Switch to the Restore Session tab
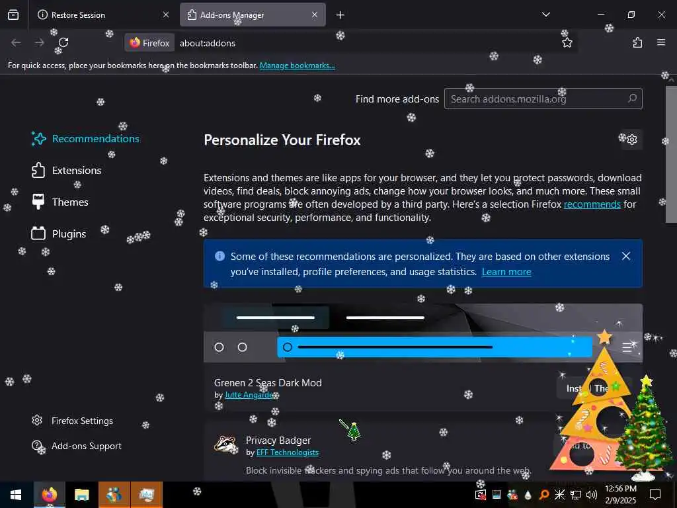 point(103,15)
